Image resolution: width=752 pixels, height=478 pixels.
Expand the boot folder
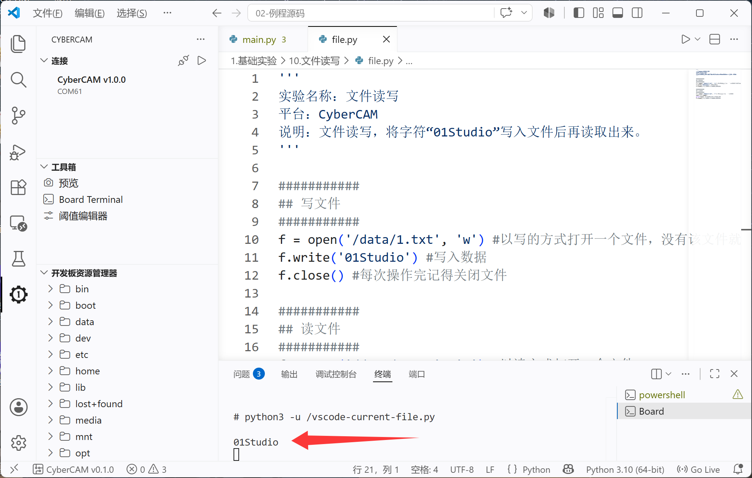point(51,305)
